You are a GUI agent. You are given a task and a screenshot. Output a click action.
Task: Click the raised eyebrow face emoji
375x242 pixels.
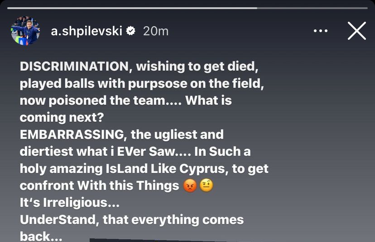[x=206, y=186]
